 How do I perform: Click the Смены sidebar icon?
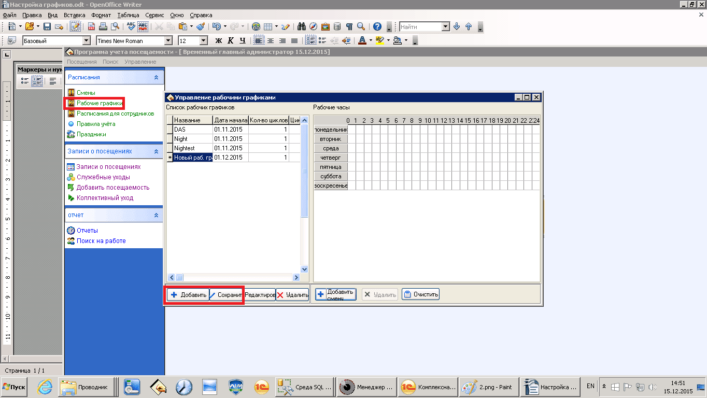[x=72, y=93]
